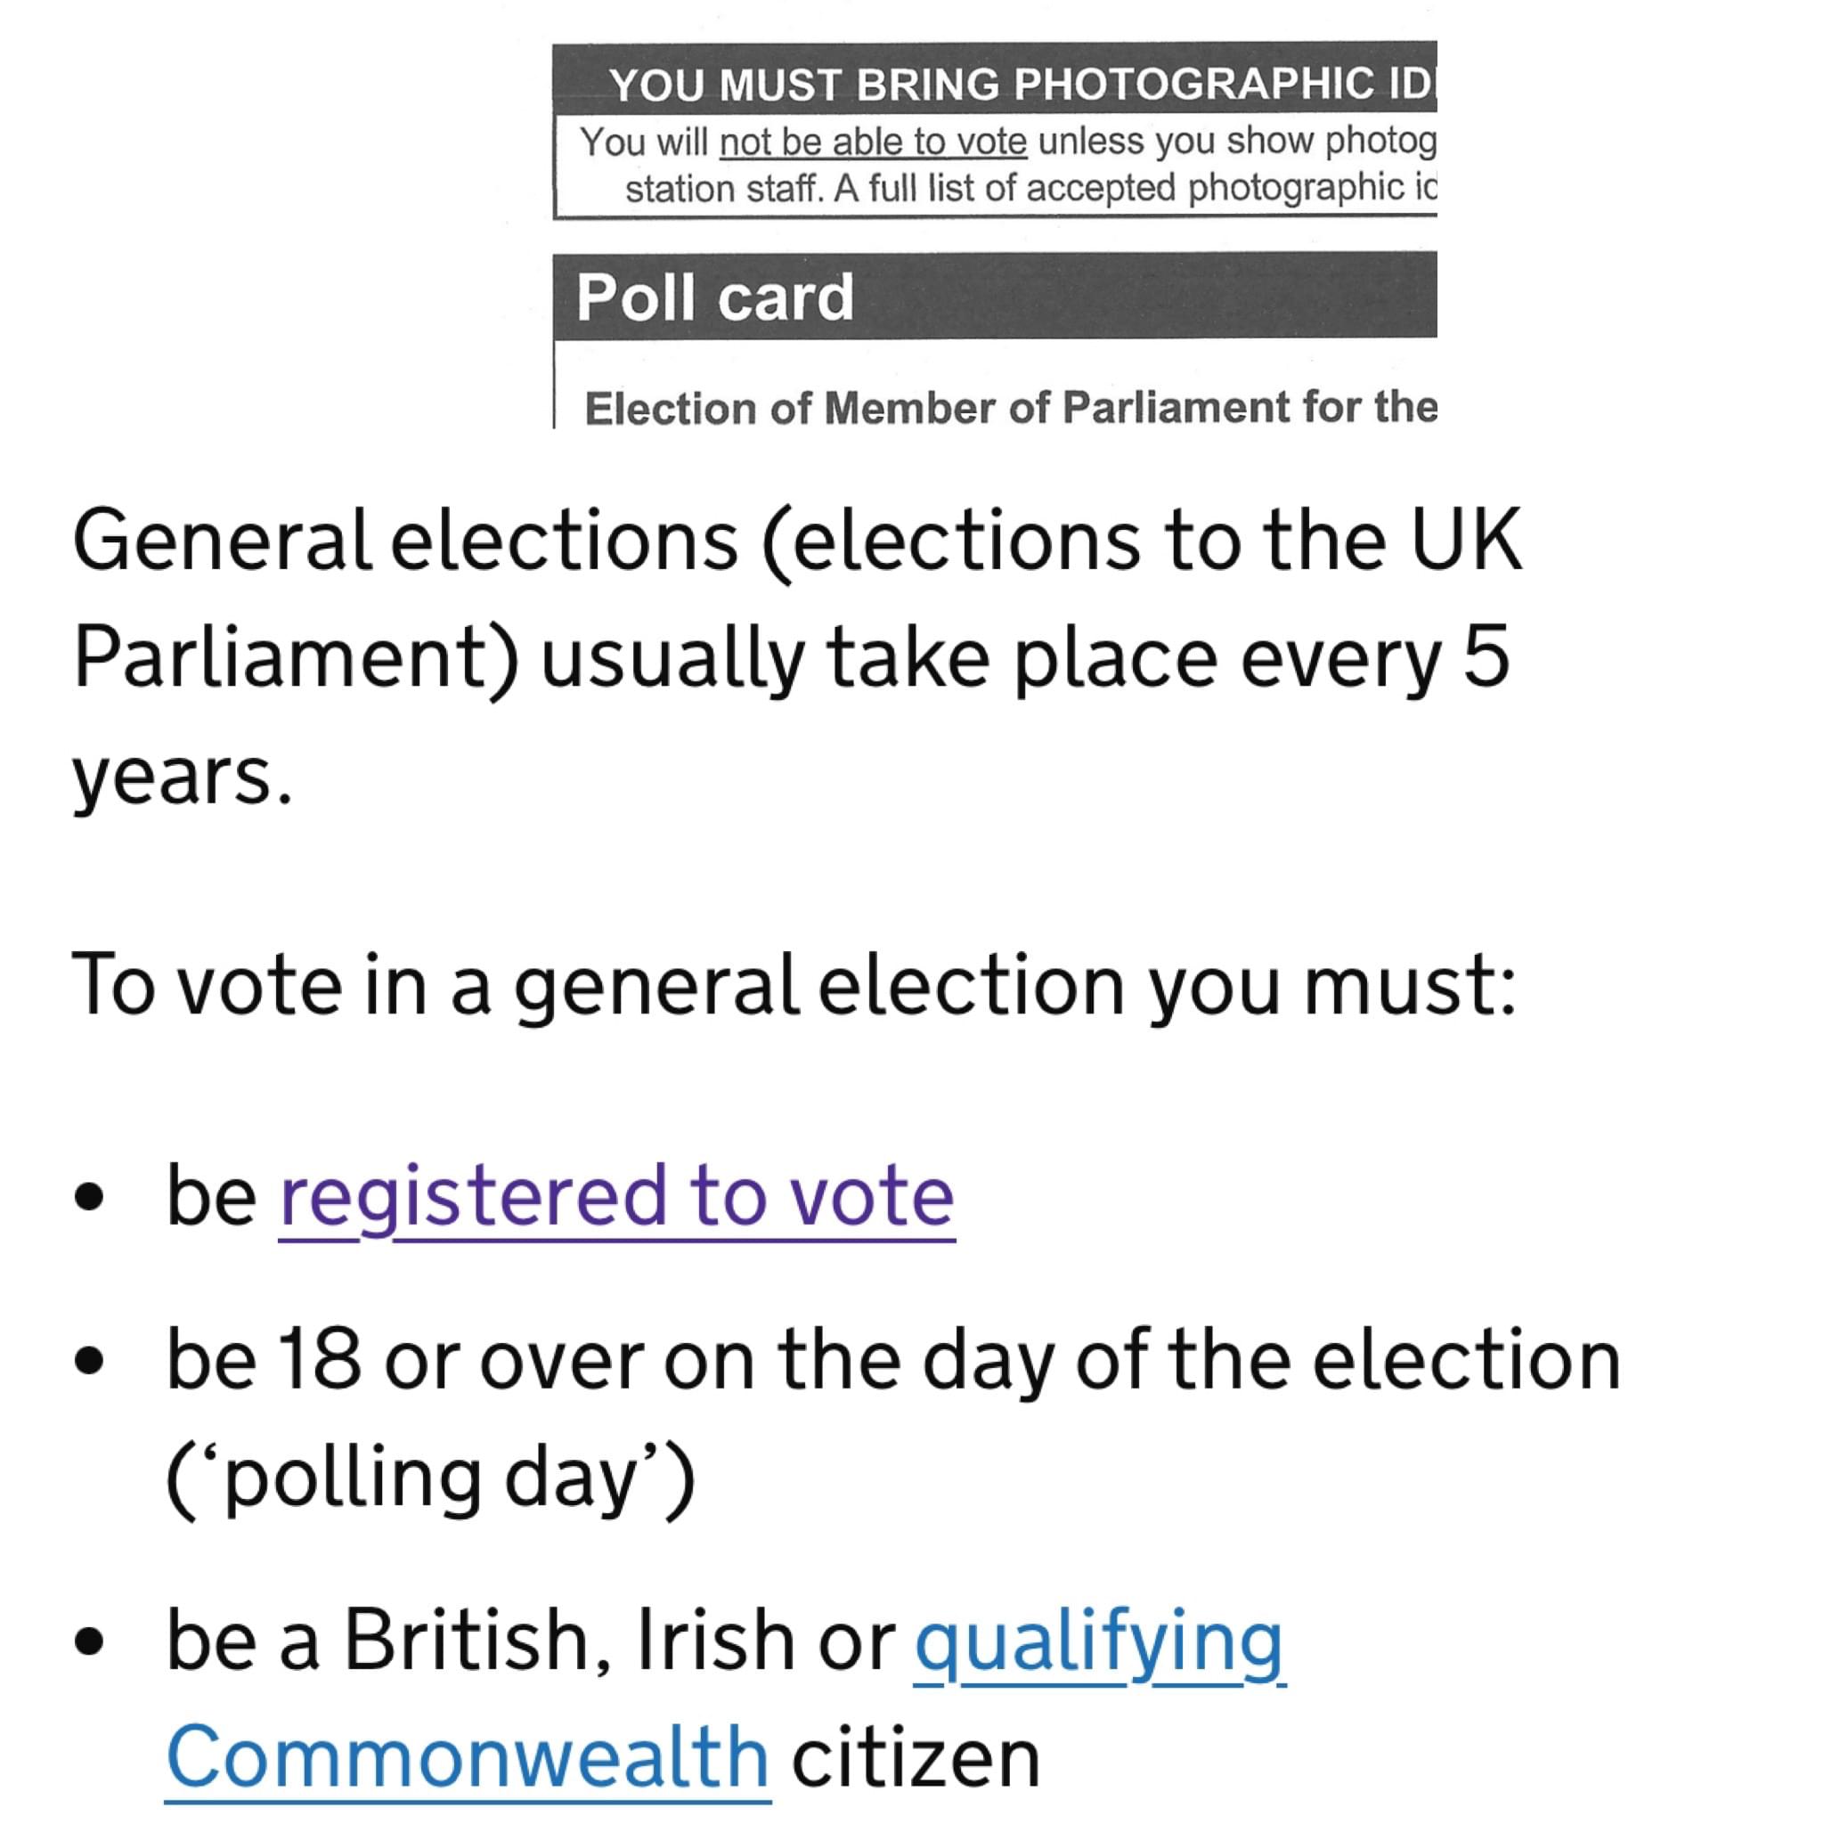Follow the 'qualifying' link text
Image resolution: width=1824 pixels, height=1824 pixels.
[1100, 1642]
